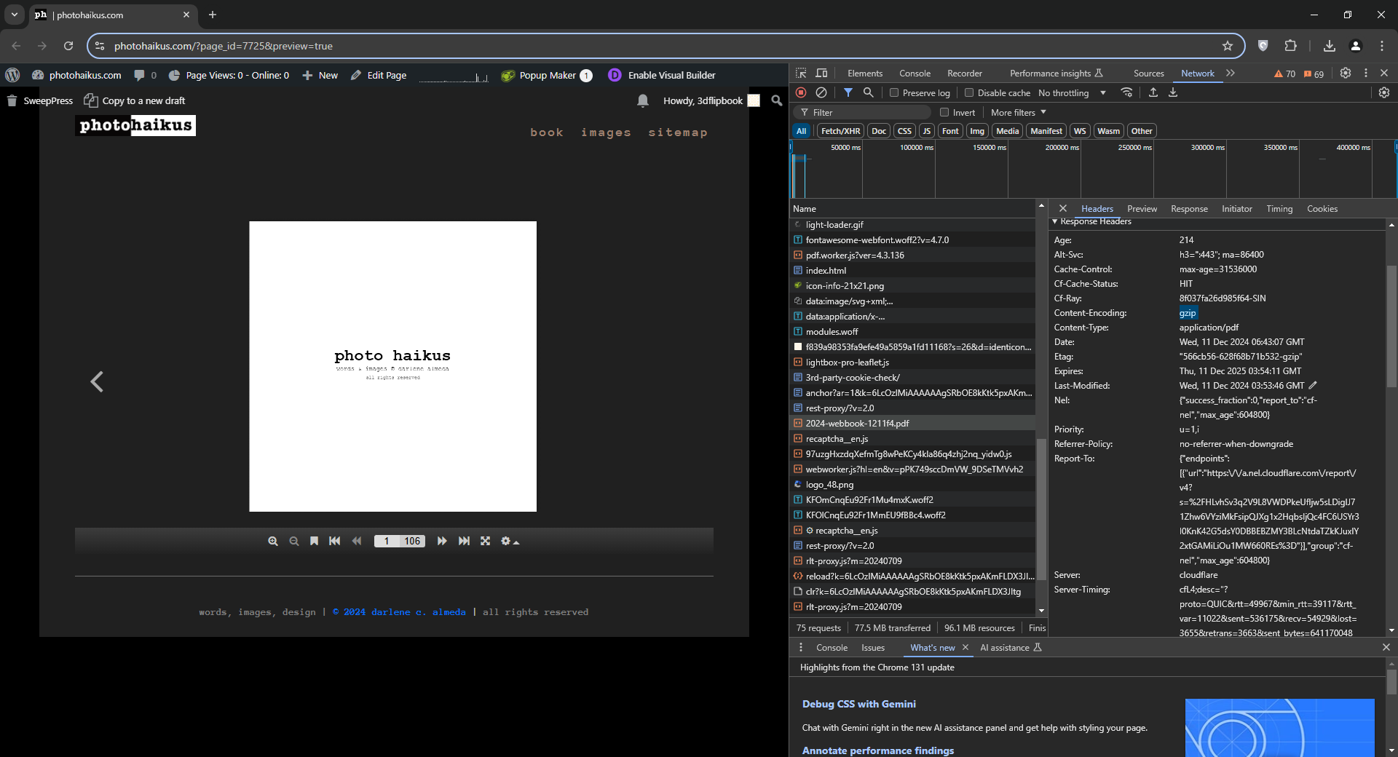The image size is (1398, 757).
Task: Go to previous flipbook page in toolbar
Action: 357,541
